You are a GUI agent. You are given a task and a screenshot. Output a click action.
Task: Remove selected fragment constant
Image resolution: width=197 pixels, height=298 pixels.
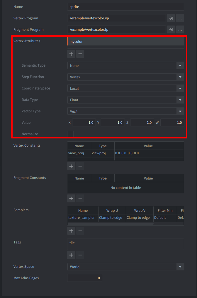[x=80, y=198]
